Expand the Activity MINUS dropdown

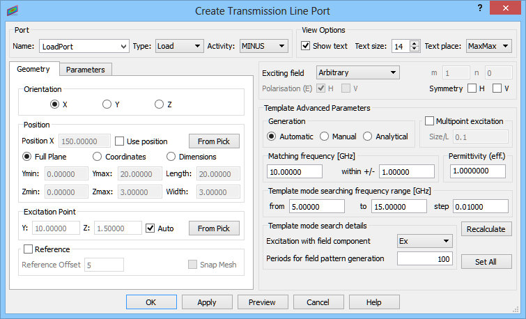point(263,46)
